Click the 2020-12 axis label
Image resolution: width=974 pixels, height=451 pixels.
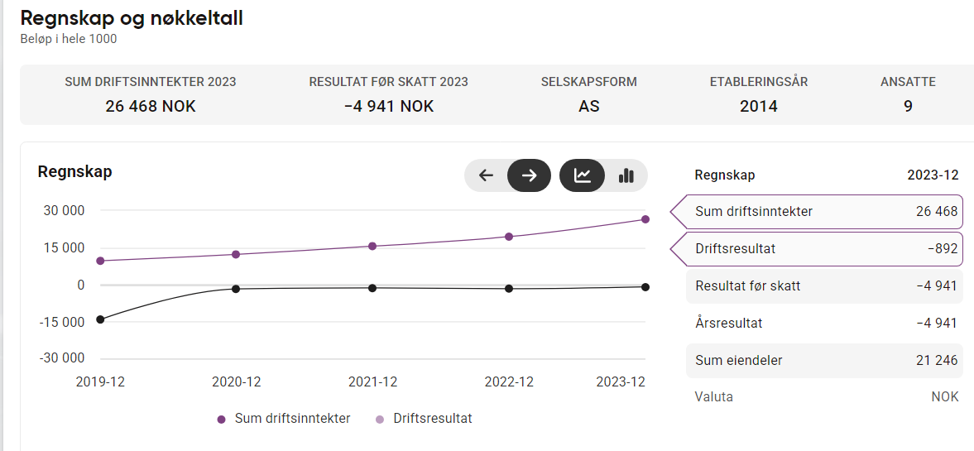click(x=237, y=382)
